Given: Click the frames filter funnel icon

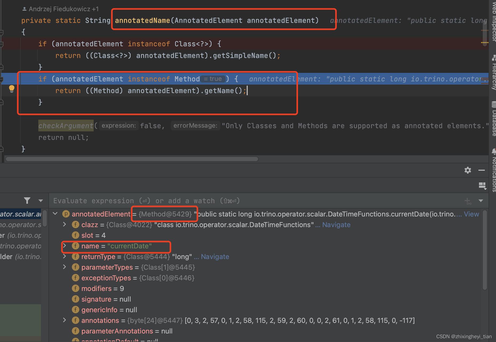Looking at the screenshot, I should coord(27,201).
